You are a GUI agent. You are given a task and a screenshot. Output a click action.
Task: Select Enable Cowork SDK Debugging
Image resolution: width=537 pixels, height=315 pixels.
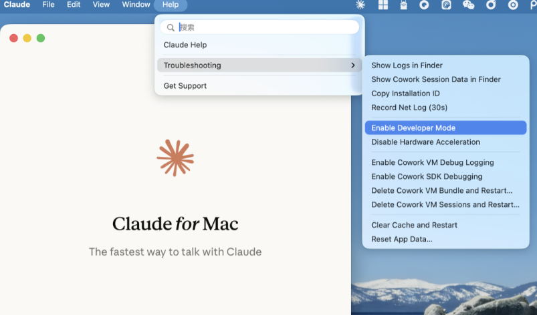click(x=427, y=176)
